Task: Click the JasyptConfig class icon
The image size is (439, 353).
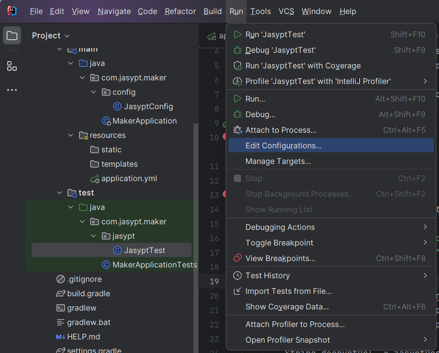Action: point(117,107)
